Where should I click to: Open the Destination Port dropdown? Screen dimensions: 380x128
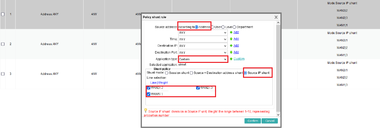point(203,52)
